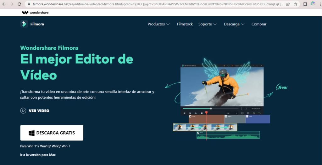
Task: Open 'Ir a la versión para Mac' link
Action: [38, 155]
